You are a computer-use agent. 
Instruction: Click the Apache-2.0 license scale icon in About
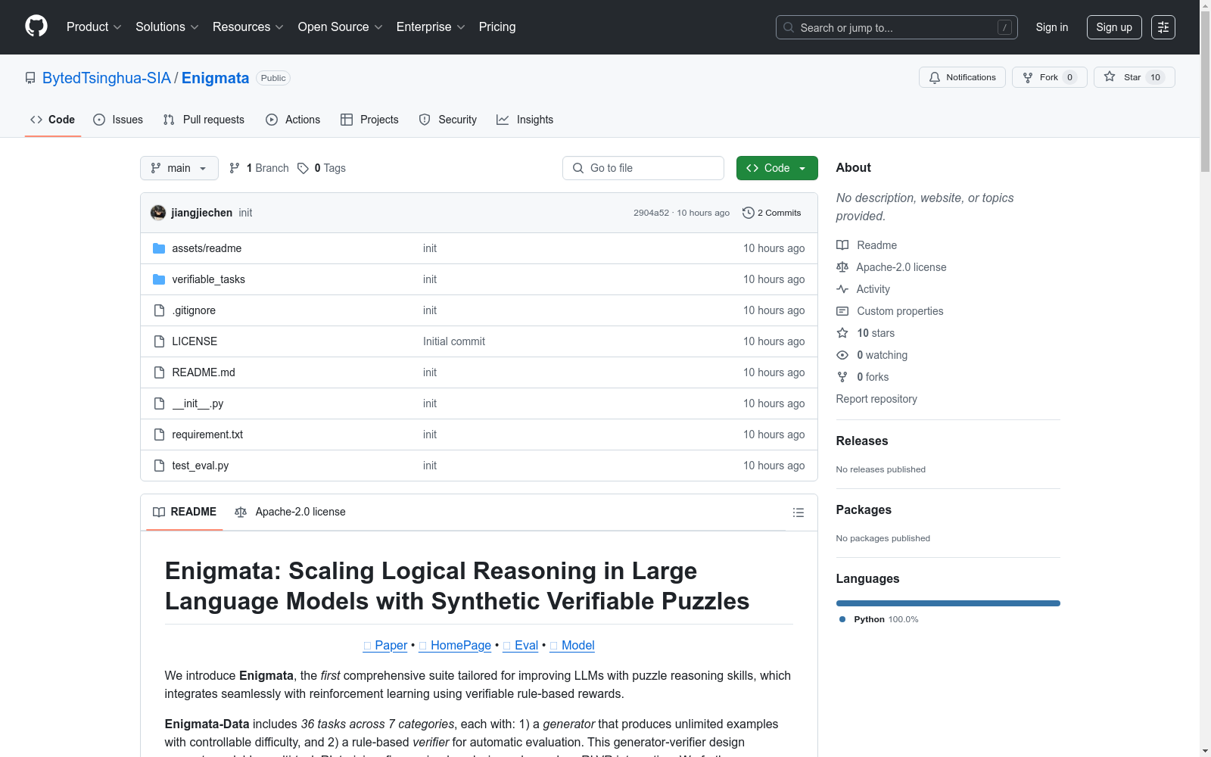click(842, 267)
